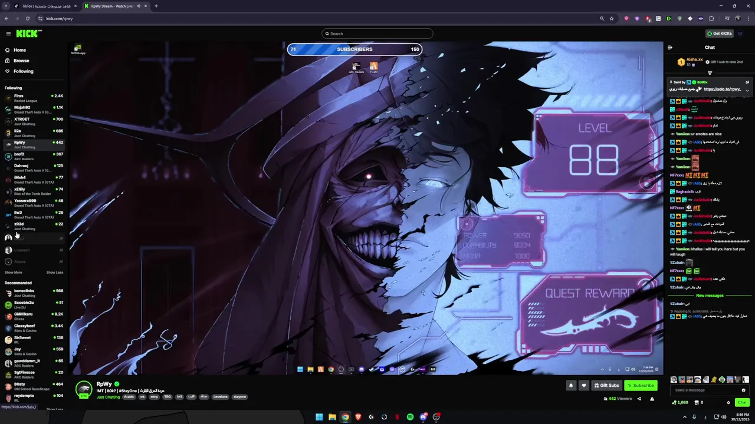Open a new browser tab
The height and width of the screenshot is (424, 755).
156,6
